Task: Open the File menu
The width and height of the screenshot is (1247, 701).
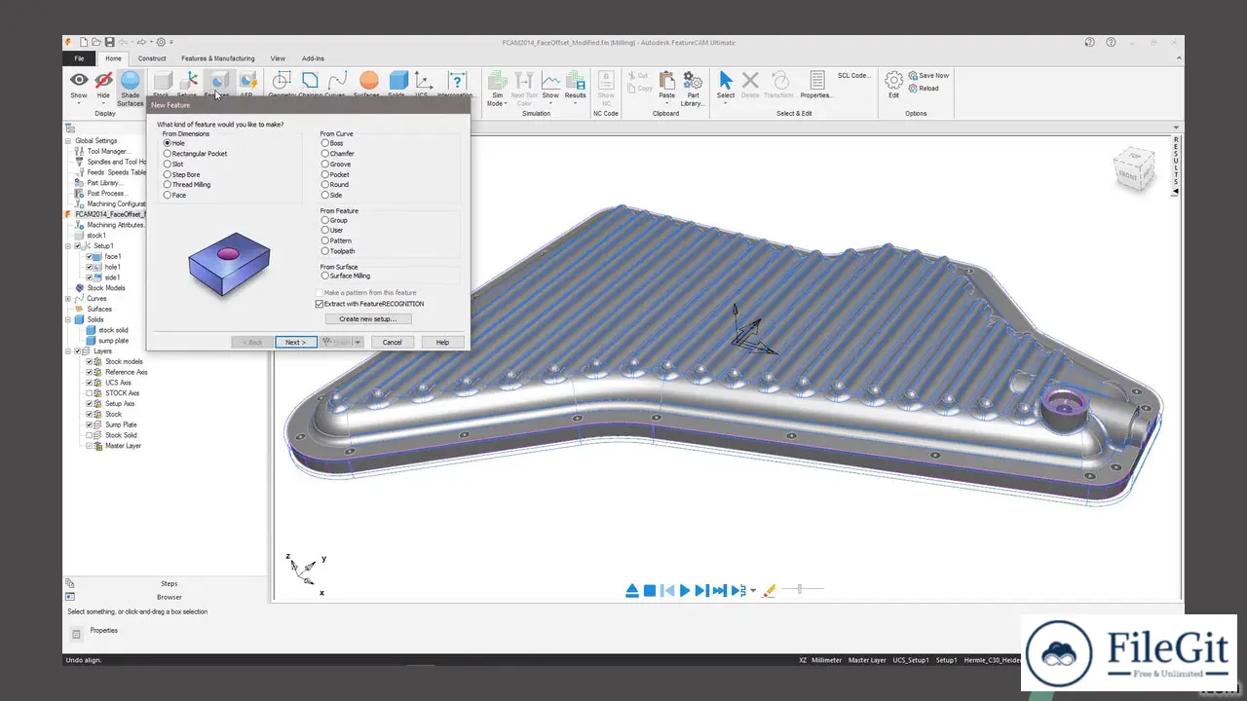Action: 79,58
